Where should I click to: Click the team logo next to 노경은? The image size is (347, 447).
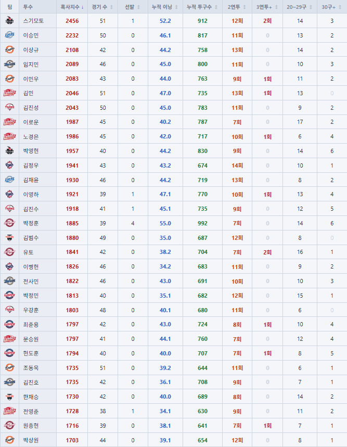point(9,136)
